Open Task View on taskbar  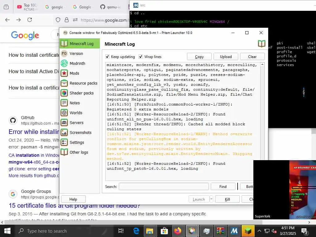click(121, 231)
